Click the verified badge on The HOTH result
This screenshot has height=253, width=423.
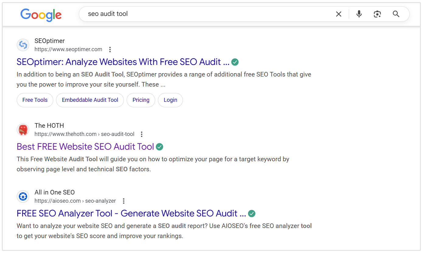tap(160, 147)
